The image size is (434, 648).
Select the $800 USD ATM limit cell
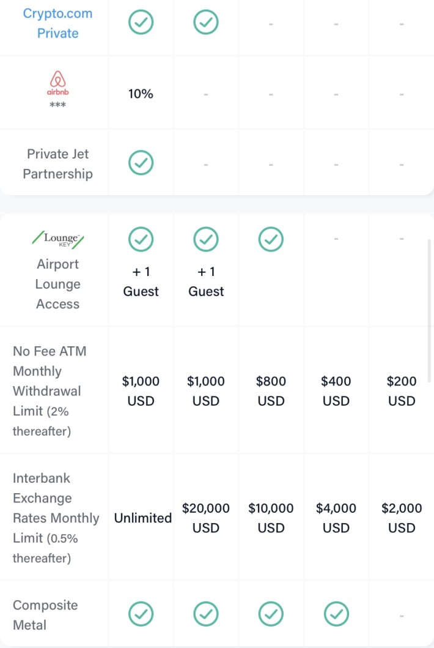click(271, 391)
